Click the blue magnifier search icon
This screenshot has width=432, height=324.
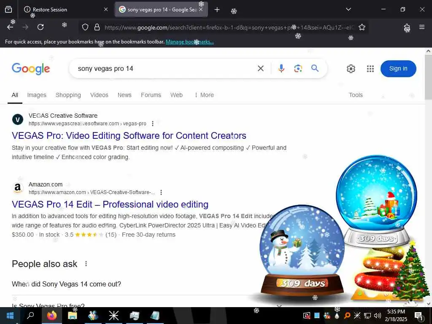click(315, 68)
